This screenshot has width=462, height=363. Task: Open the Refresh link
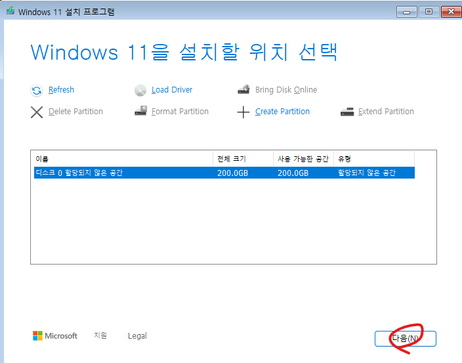pyautogui.click(x=61, y=89)
